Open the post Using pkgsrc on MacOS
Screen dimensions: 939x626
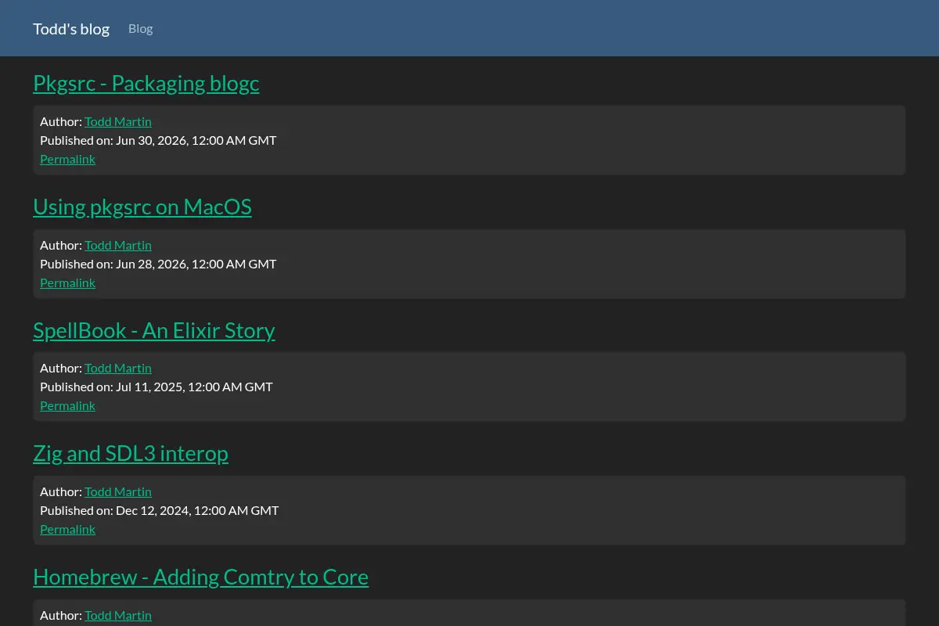click(x=142, y=207)
